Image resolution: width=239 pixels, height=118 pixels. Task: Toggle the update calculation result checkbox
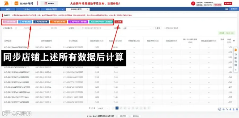pos(165,28)
